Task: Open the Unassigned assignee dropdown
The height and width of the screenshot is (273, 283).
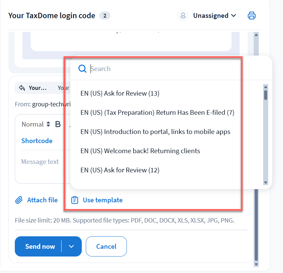Action: point(215,15)
